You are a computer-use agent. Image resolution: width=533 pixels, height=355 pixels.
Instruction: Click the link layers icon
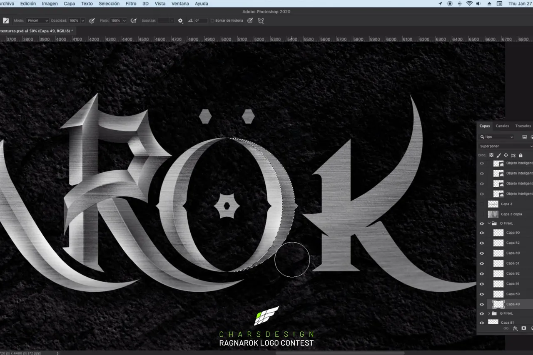[x=506, y=328]
